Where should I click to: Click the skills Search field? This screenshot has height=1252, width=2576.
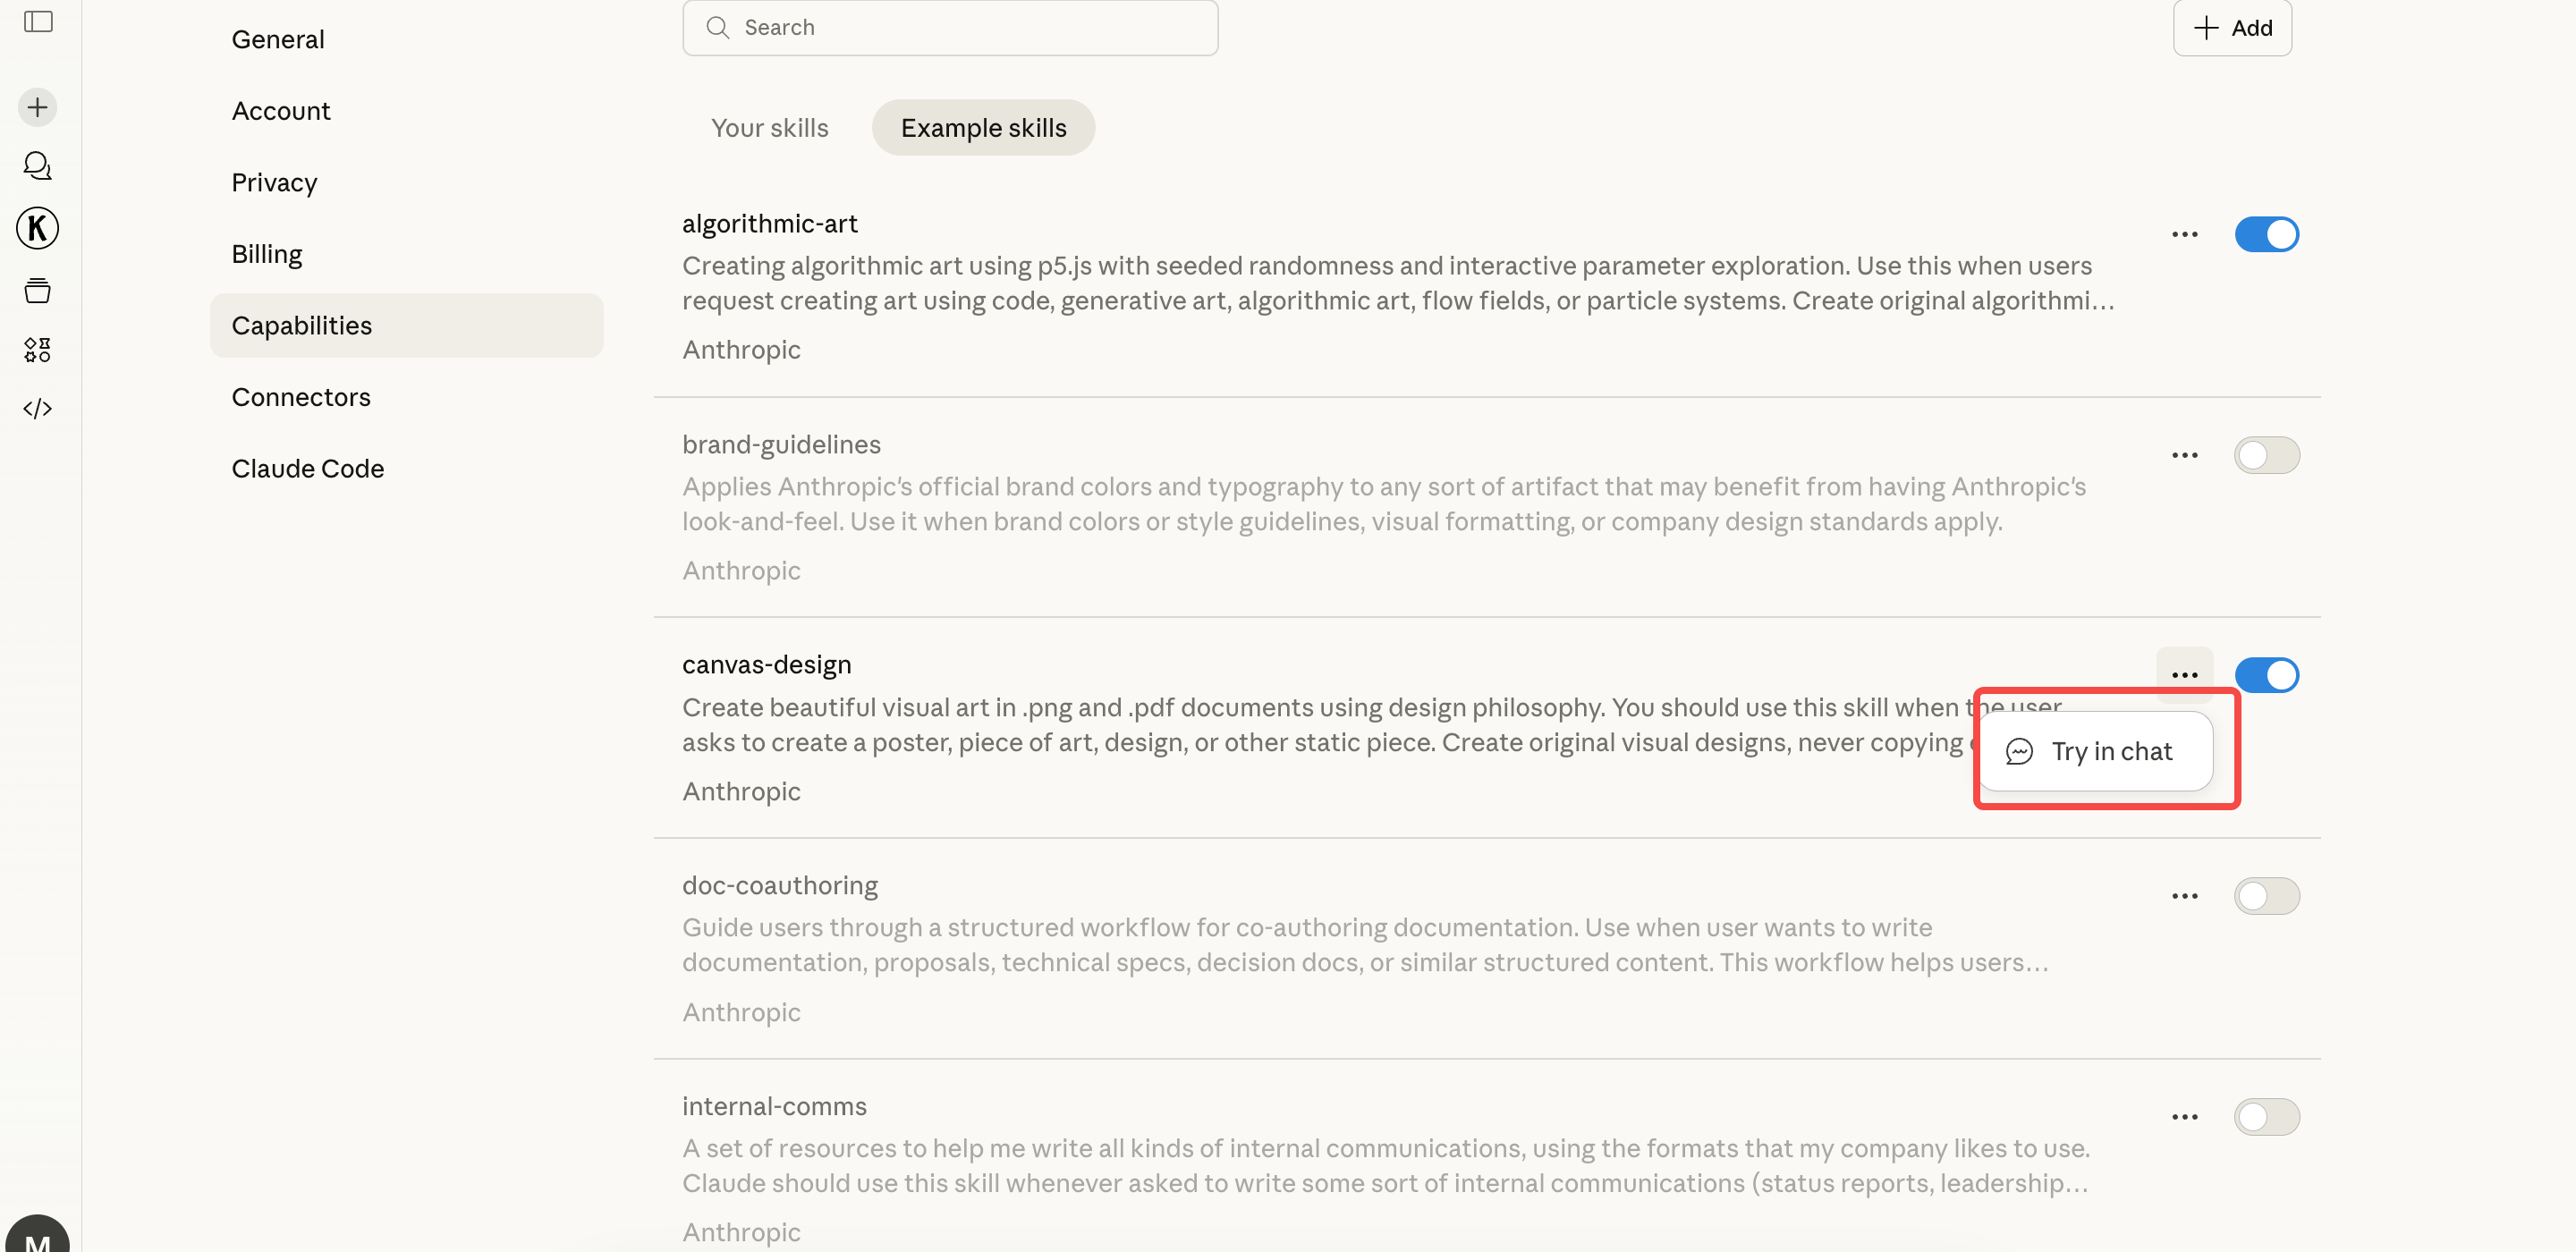tap(950, 28)
